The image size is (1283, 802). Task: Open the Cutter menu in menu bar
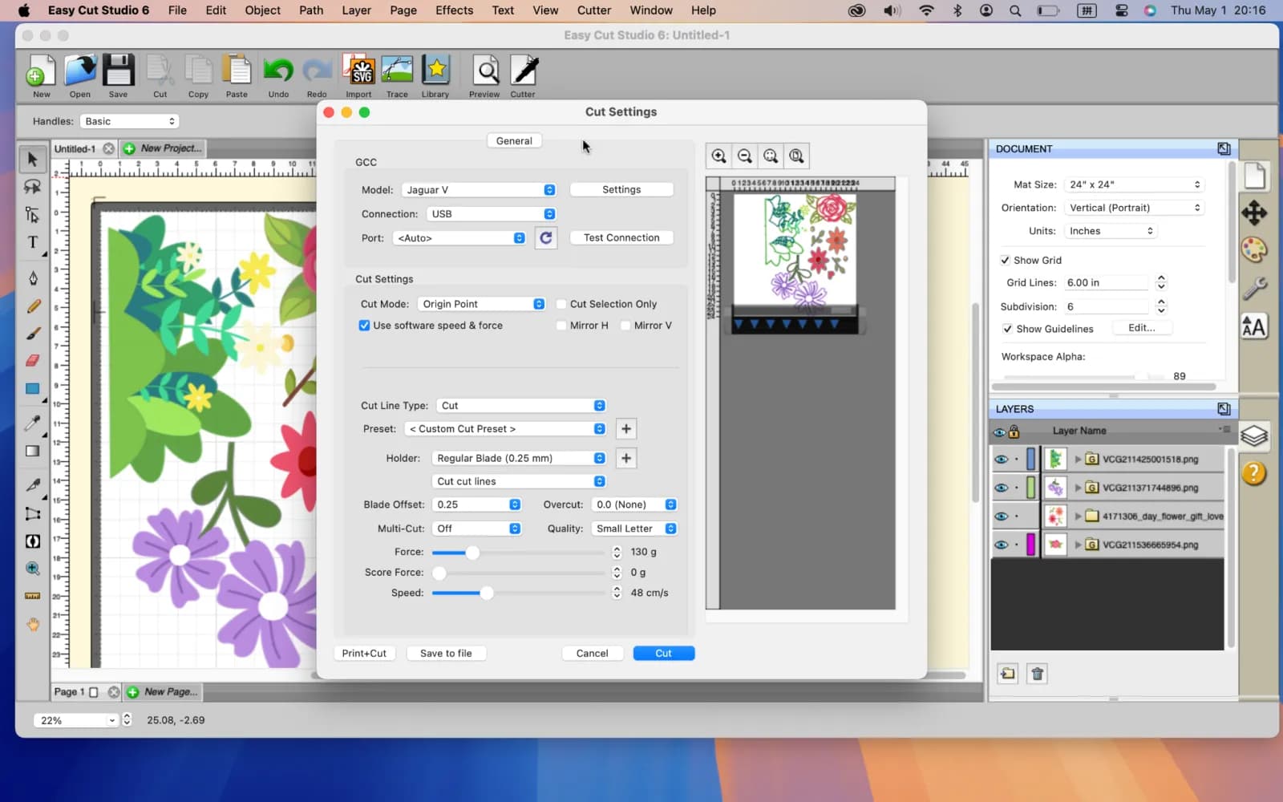[594, 10]
